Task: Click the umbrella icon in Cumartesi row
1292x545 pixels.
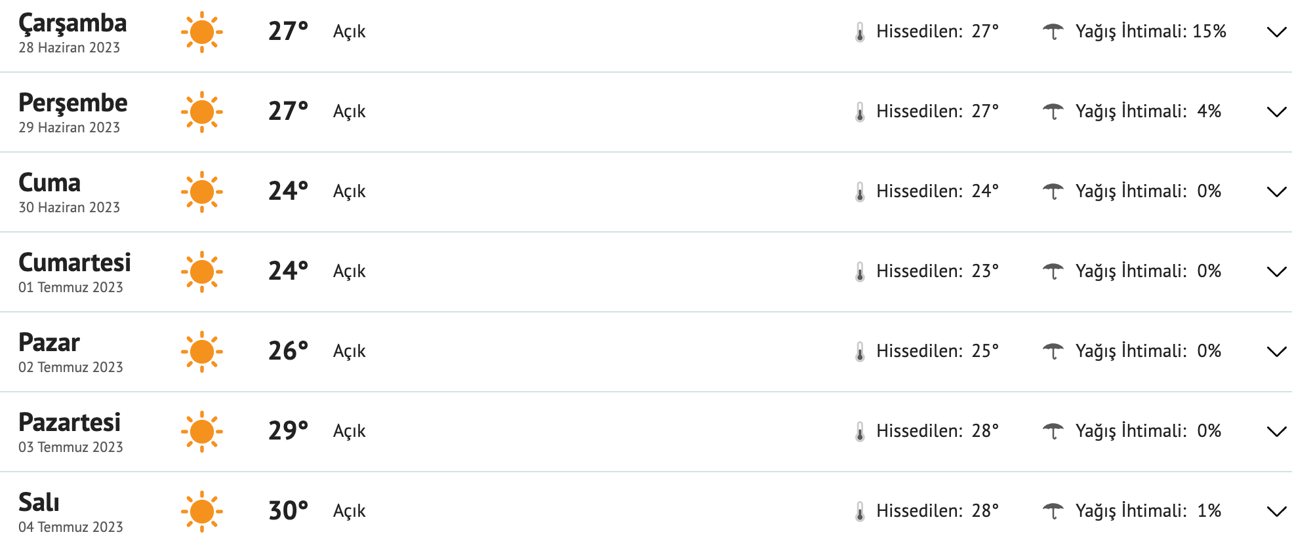Action: click(x=1053, y=271)
